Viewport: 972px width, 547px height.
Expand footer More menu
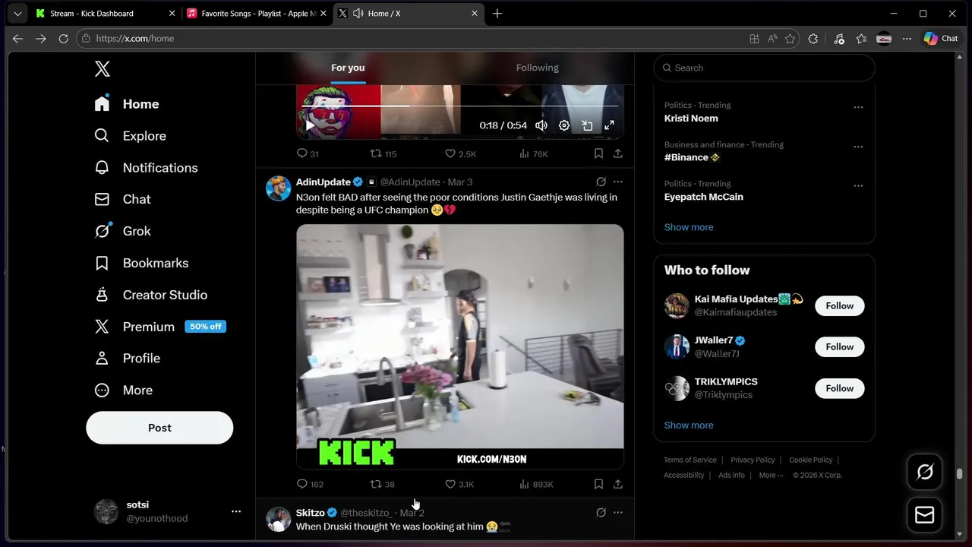click(x=772, y=476)
